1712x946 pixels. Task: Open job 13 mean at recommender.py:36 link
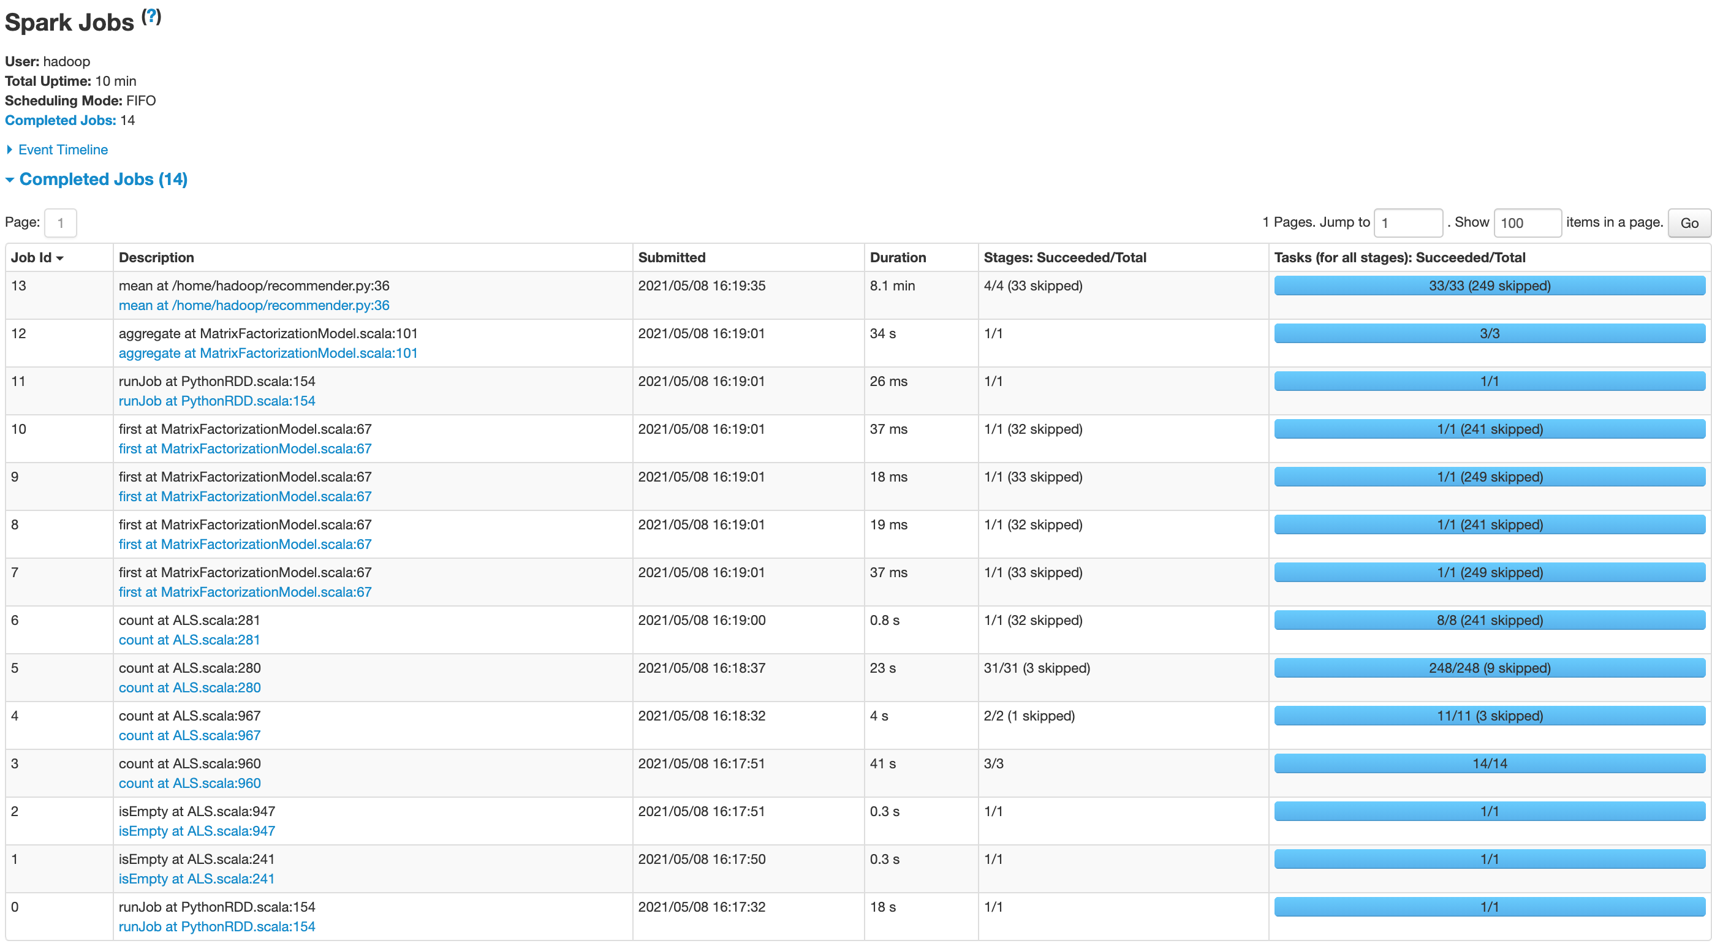click(x=254, y=306)
